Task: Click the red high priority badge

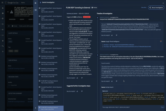Action: pyautogui.click(x=87, y=17)
